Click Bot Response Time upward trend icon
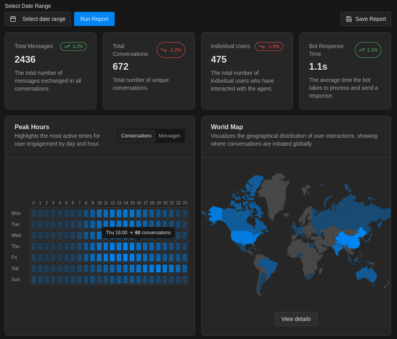Screen dimensions: 397x339 pos(362,50)
